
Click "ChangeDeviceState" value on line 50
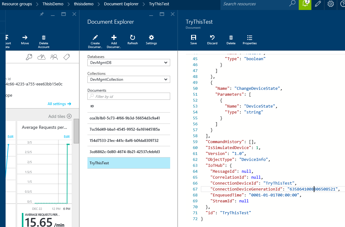click(x=257, y=88)
